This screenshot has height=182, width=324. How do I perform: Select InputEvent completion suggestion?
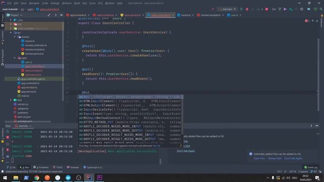pos(130,114)
